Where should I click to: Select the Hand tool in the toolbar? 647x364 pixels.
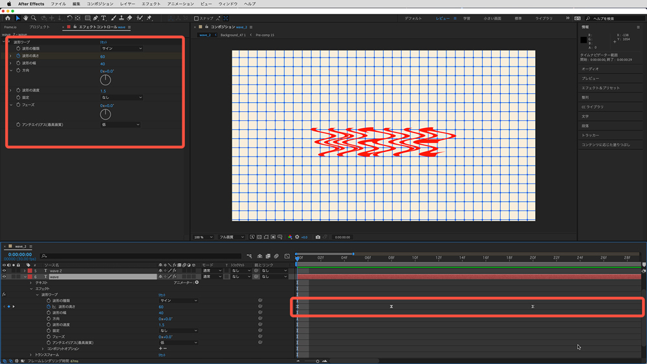click(26, 18)
